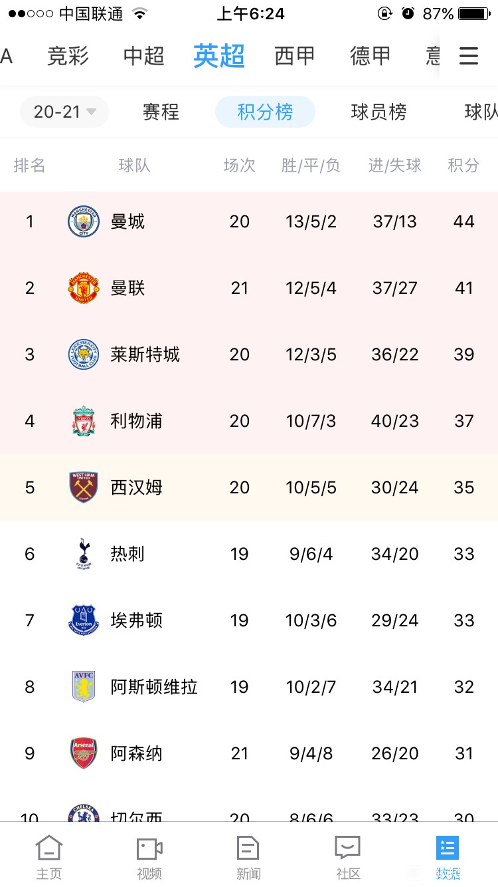Switch to the 中超 league tab
This screenshot has height=887, width=498.
tap(143, 56)
